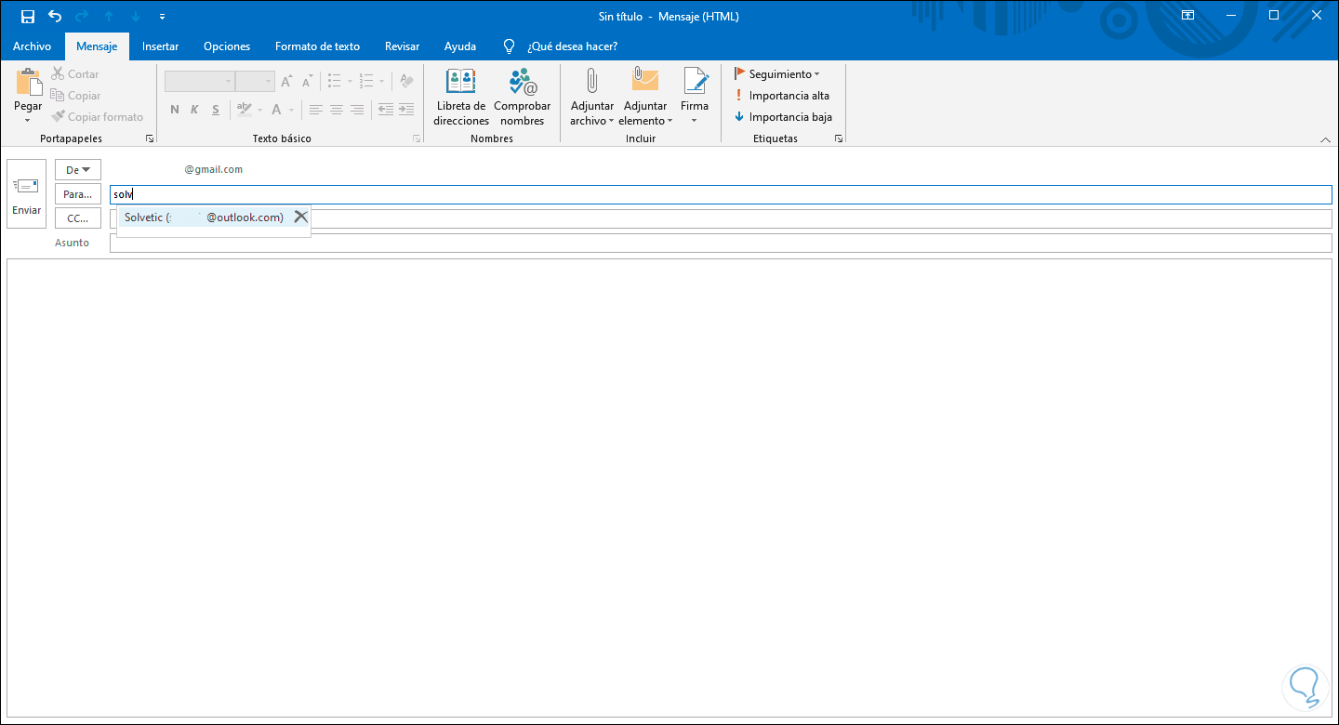Screen dimensions: 1339x725
Task: Switch to the Insertar tab
Action: tap(160, 46)
